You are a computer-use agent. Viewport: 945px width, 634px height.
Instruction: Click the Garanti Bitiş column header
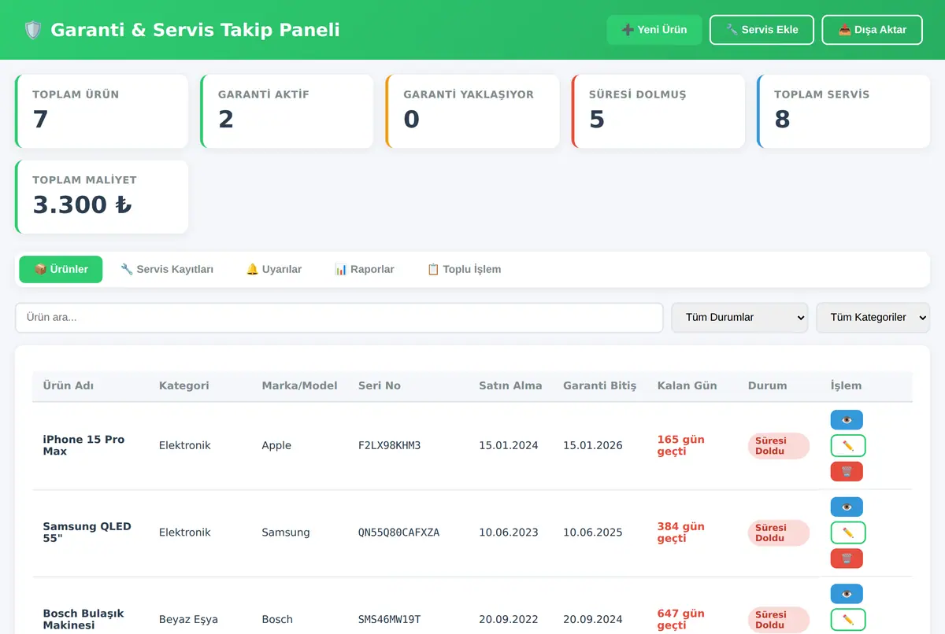tap(599, 386)
